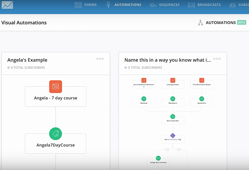Click the purchasedconvertkitcourse orange tag icon
Image resolution: width=249 pixels, height=170 pixels.
pyautogui.click(x=144, y=80)
